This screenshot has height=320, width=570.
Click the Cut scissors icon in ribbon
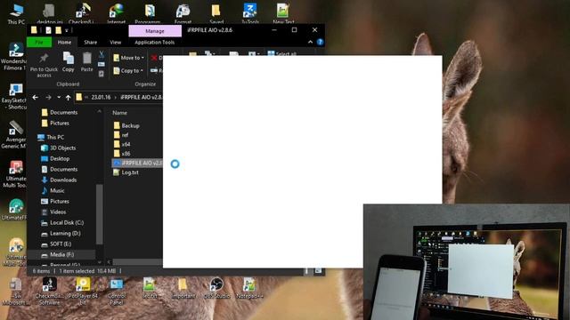(x=102, y=55)
